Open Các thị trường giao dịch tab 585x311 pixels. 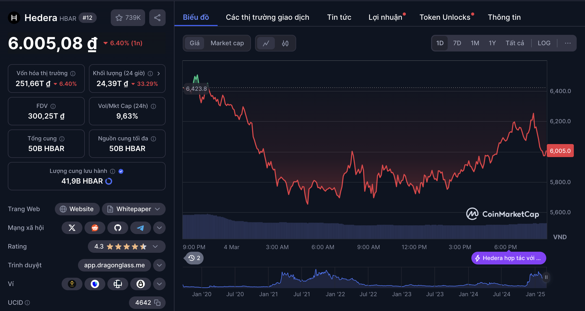268,17
